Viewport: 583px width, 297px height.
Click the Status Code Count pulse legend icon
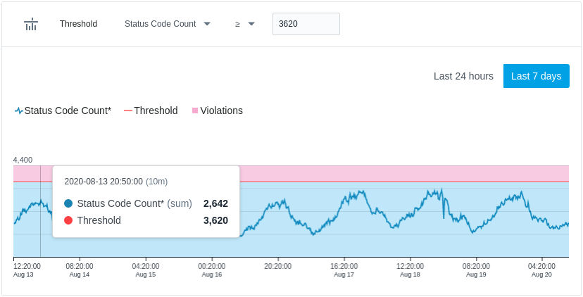pos(19,110)
